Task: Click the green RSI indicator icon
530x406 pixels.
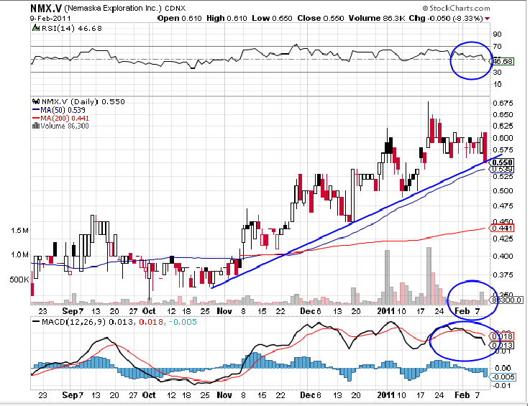Action: click(35, 28)
